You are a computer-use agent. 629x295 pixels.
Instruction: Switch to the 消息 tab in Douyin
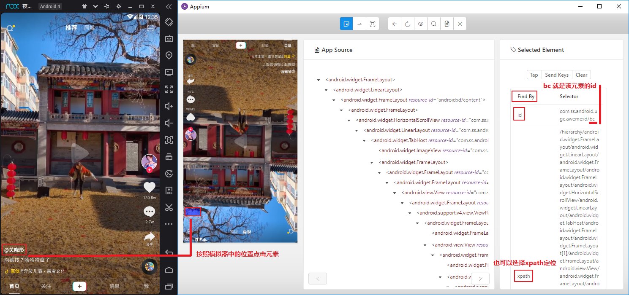114,286
